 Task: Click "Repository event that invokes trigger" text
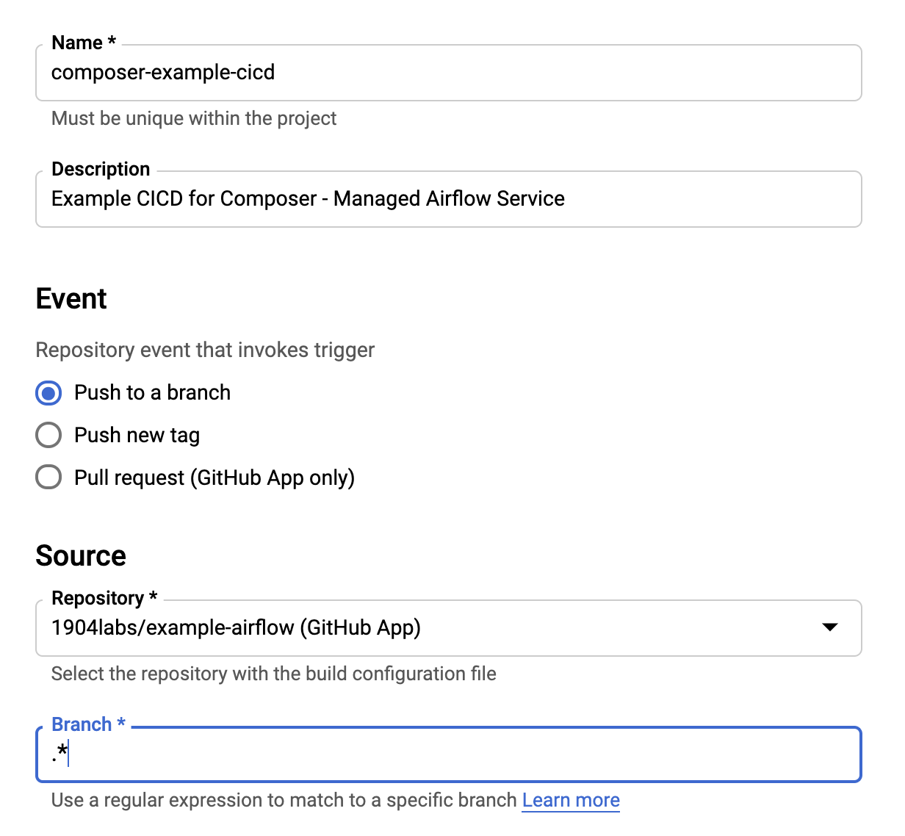tap(205, 350)
